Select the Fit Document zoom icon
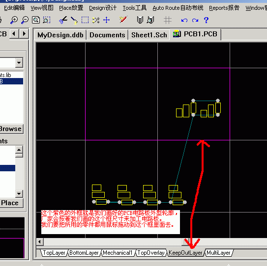The image size is (267, 266). click(x=36, y=20)
